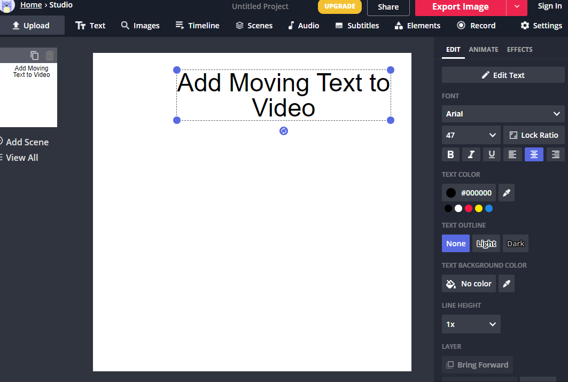568x382 pixels.
Task: Click the Record tool
Action: coord(476,25)
